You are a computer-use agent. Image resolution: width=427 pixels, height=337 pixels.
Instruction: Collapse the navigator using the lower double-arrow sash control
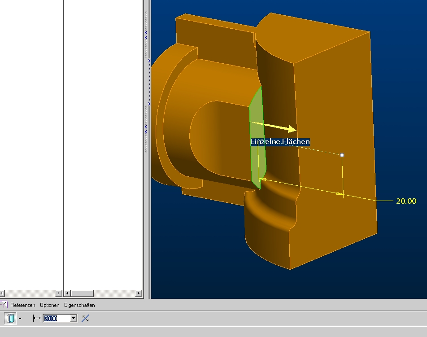(x=146, y=129)
